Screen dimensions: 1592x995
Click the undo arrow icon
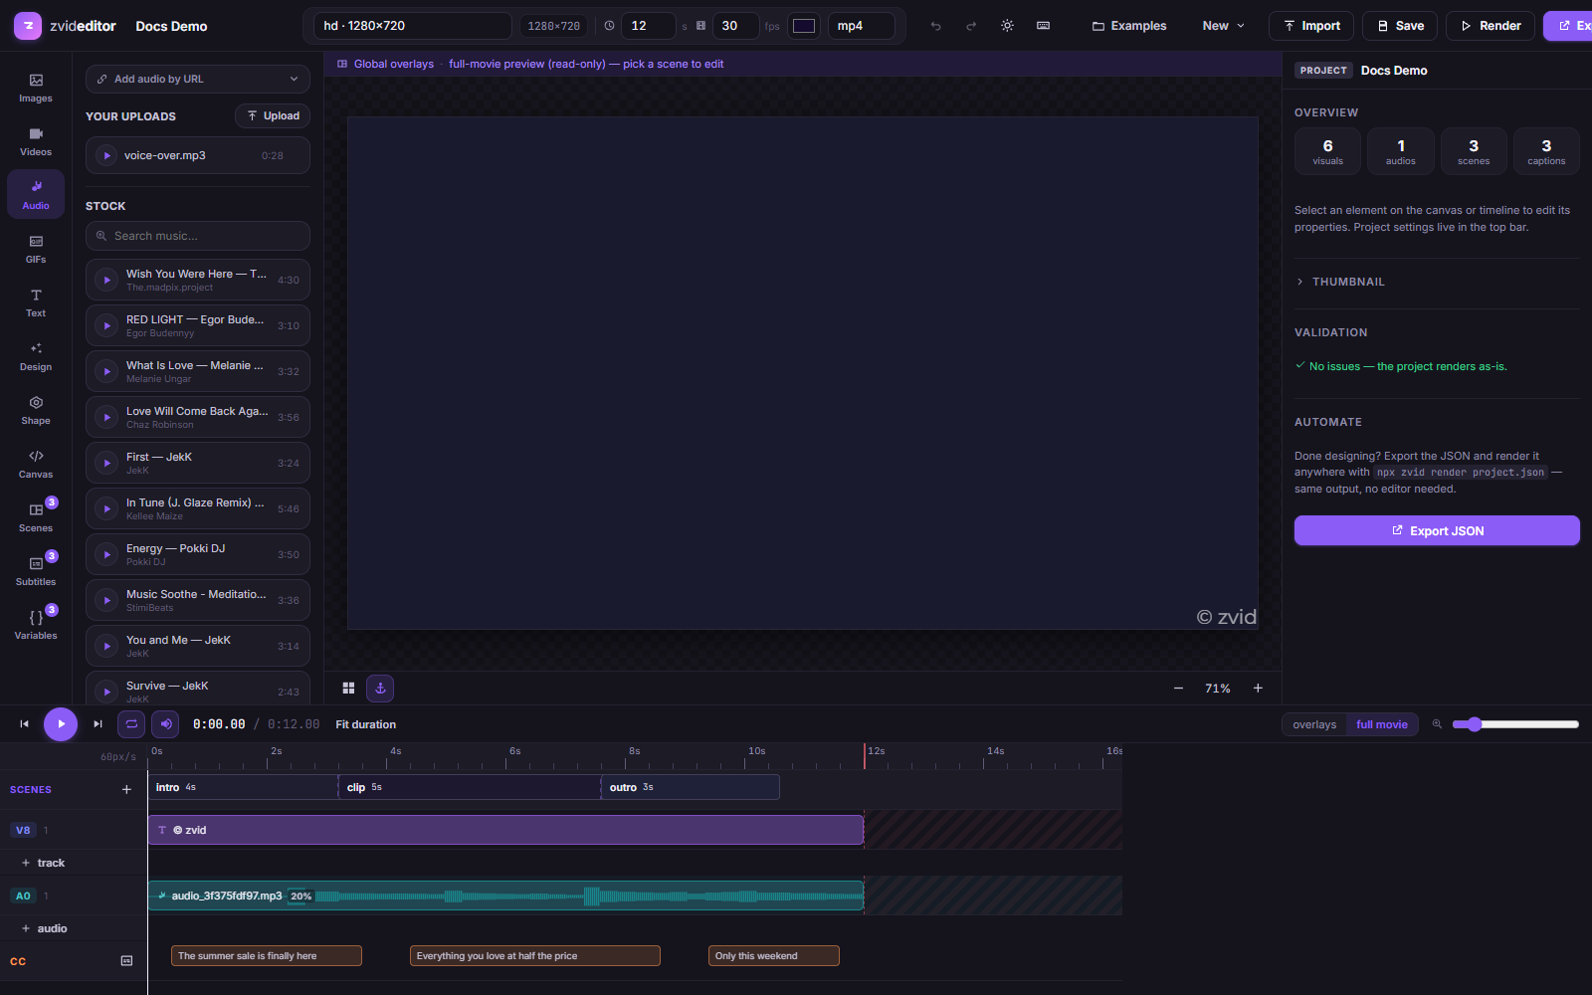(x=935, y=26)
